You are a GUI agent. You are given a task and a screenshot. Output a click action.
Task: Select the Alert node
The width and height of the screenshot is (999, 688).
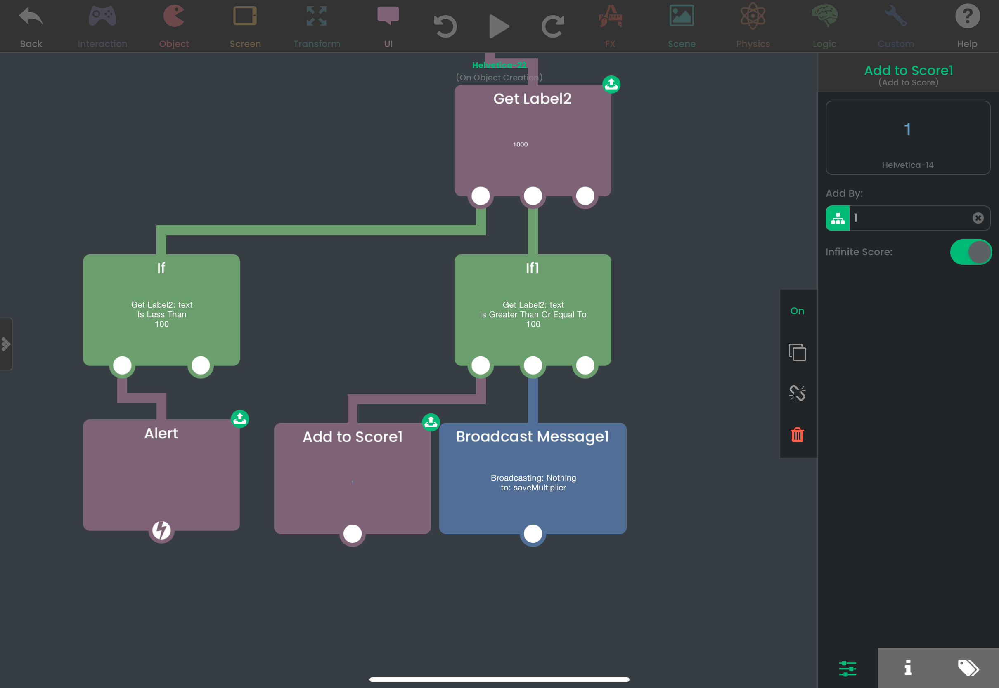(x=161, y=475)
